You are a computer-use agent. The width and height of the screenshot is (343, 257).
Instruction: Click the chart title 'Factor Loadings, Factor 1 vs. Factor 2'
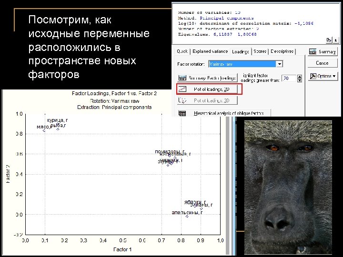click(114, 93)
